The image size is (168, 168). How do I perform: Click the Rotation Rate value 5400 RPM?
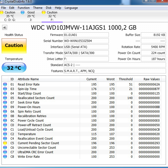coord(153,47)
